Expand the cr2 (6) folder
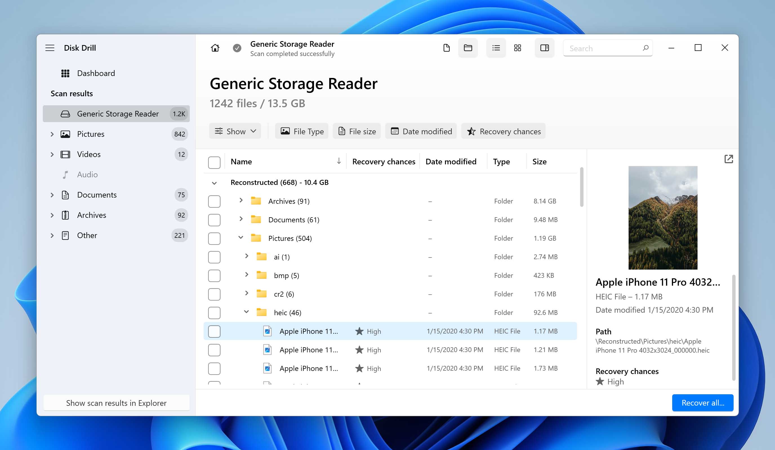The image size is (775, 450). 246,294
